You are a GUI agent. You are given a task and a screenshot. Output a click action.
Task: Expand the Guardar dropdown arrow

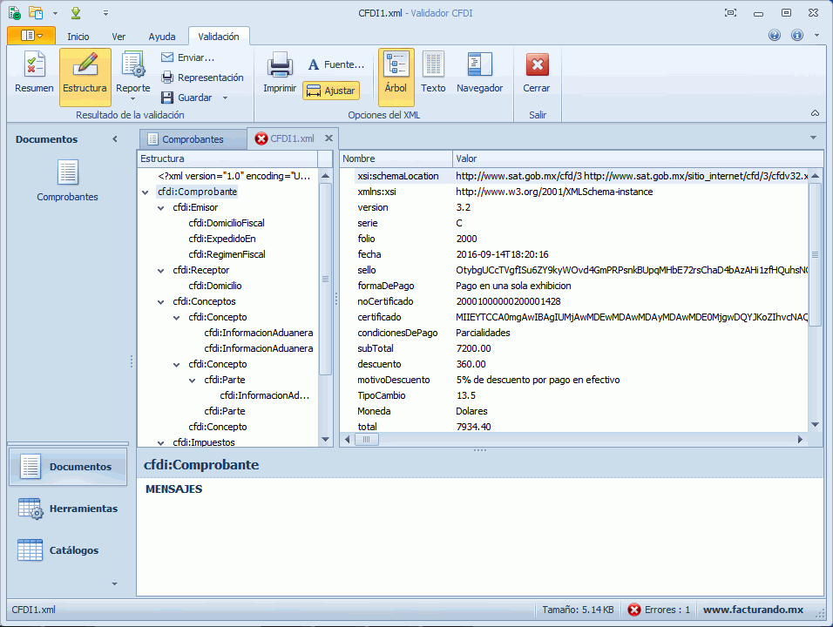tap(226, 98)
